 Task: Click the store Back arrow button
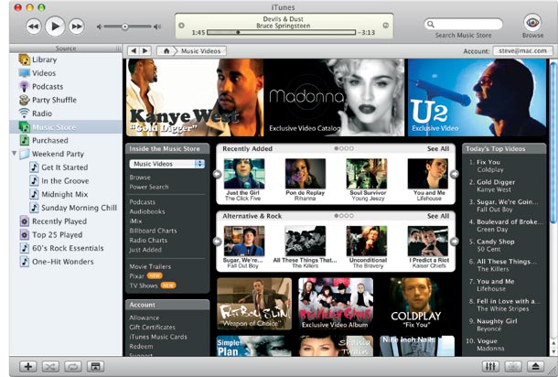click(134, 51)
